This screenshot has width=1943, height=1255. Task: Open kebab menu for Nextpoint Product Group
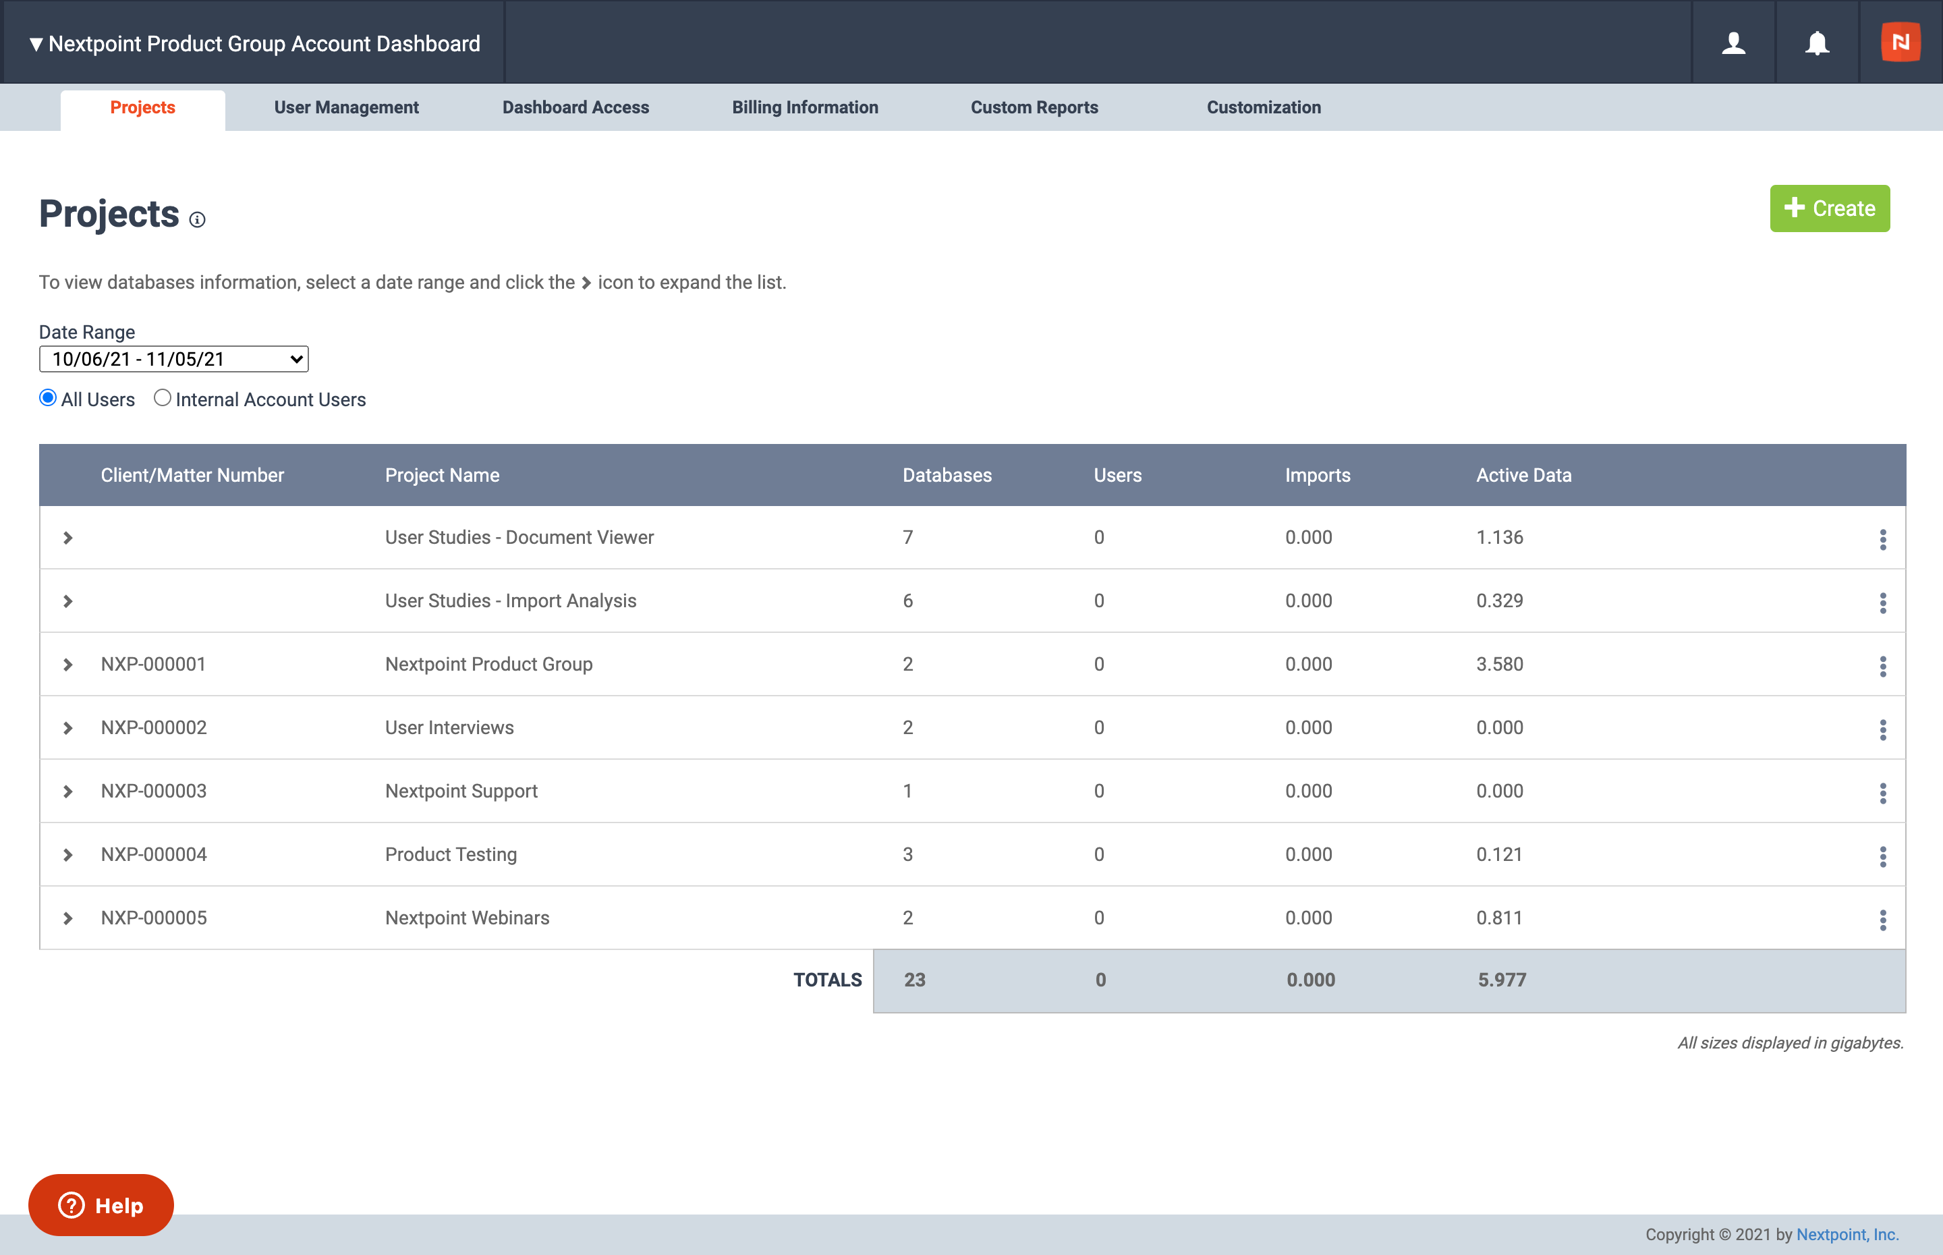(x=1883, y=667)
